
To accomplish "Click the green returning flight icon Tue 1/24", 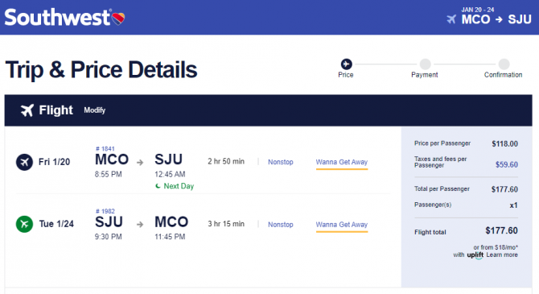I will click(24, 224).
